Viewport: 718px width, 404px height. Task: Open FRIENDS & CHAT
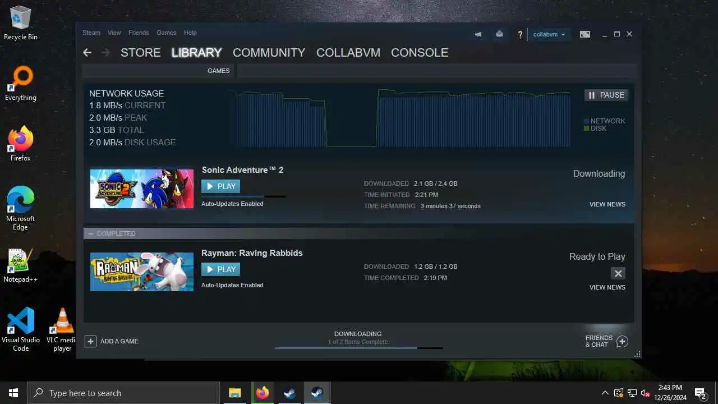pyautogui.click(x=599, y=341)
